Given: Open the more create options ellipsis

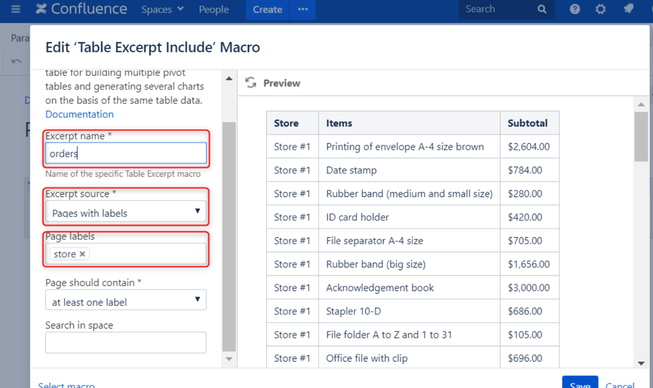Looking at the screenshot, I should pos(303,9).
